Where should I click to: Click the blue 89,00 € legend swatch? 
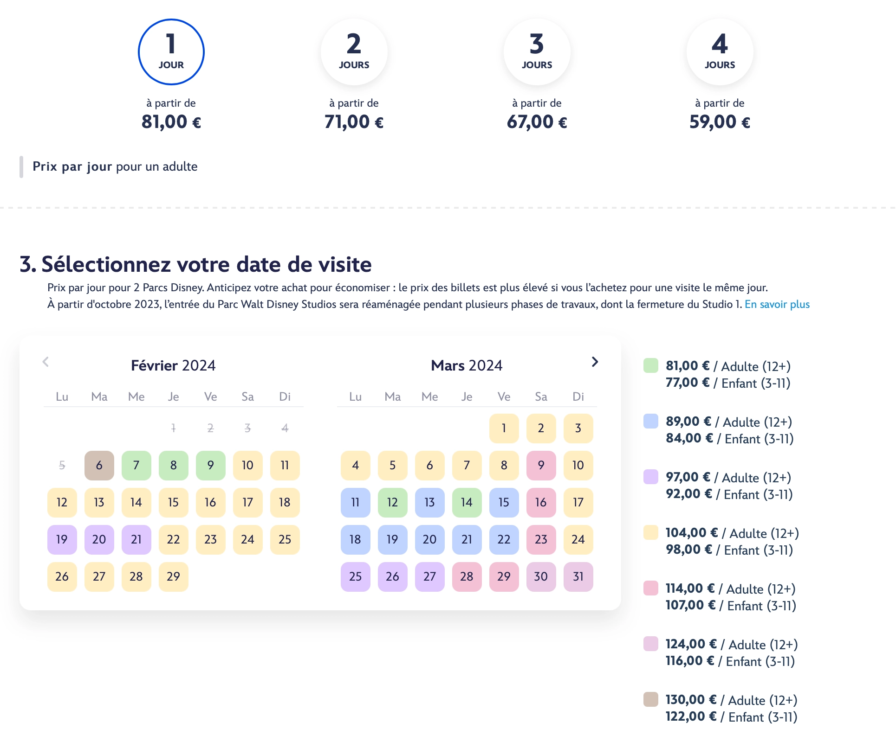650,421
